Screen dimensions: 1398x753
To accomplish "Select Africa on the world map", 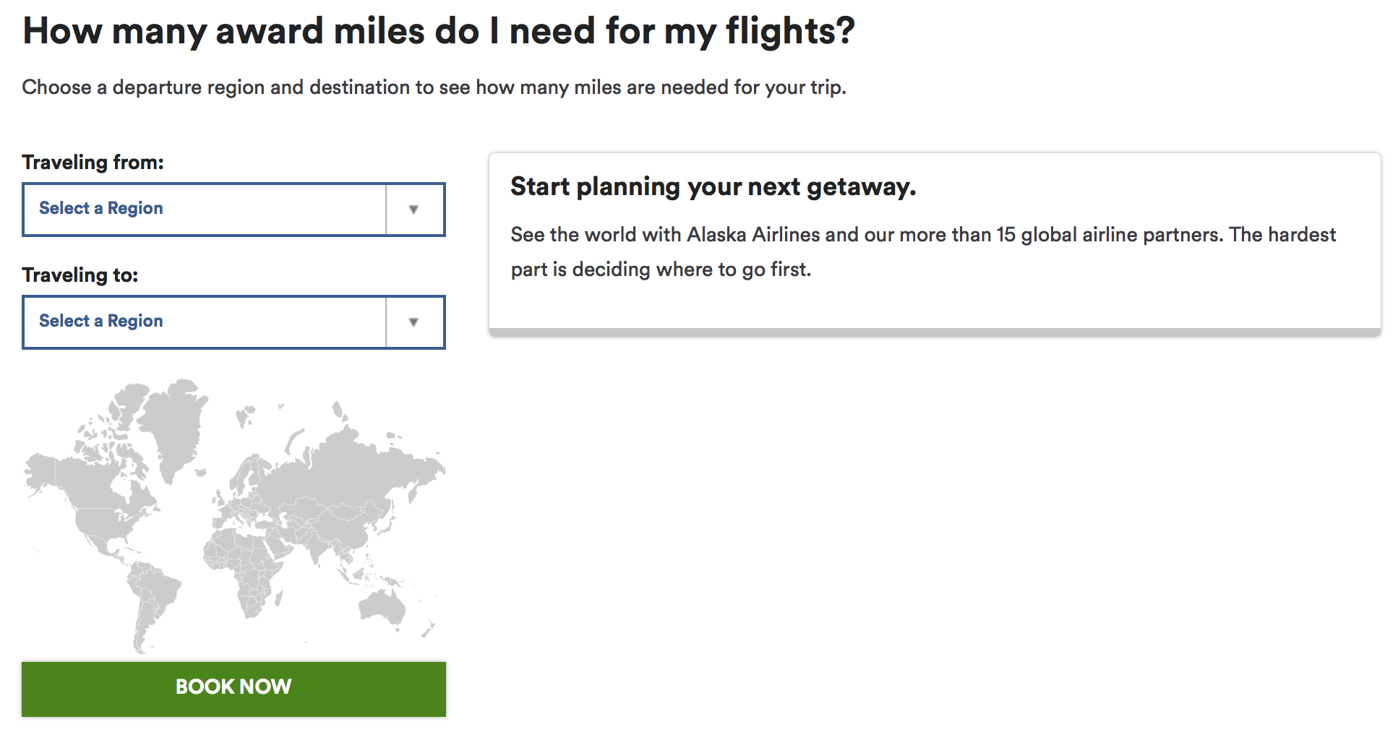I will pyautogui.click(x=246, y=571).
